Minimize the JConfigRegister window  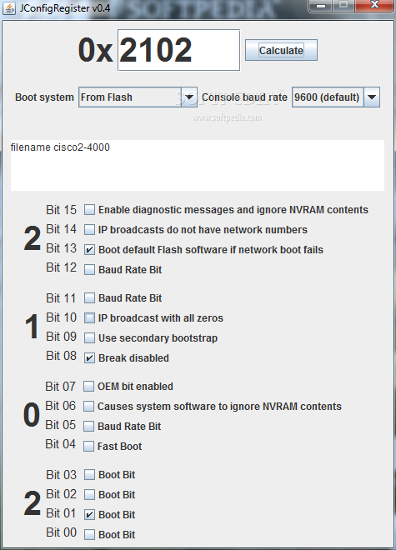320,6
